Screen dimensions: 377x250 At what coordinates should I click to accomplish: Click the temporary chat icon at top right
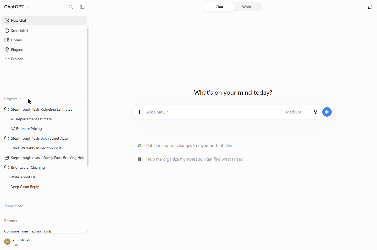(370, 7)
